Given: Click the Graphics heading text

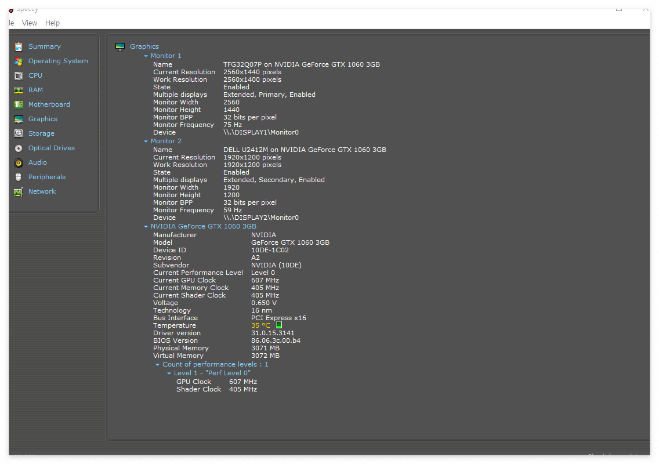Looking at the screenshot, I should pos(144,46).
